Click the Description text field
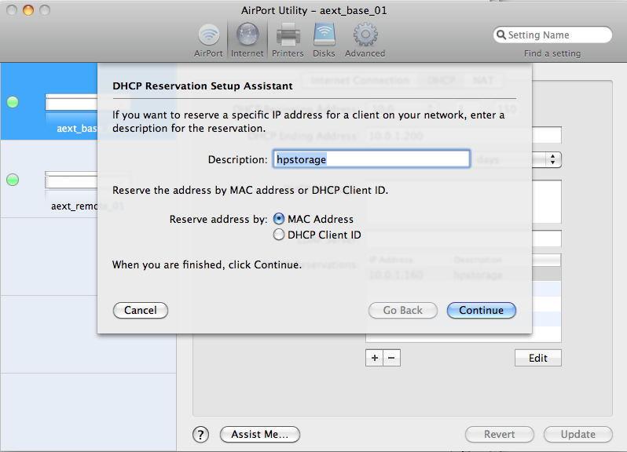This screenshot has width=627, height=452. pyautogui.click(x=372, y=159)
